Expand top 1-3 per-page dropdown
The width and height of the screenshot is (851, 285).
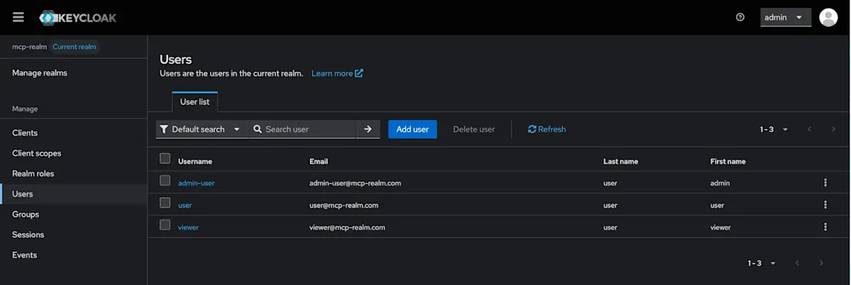774,129
